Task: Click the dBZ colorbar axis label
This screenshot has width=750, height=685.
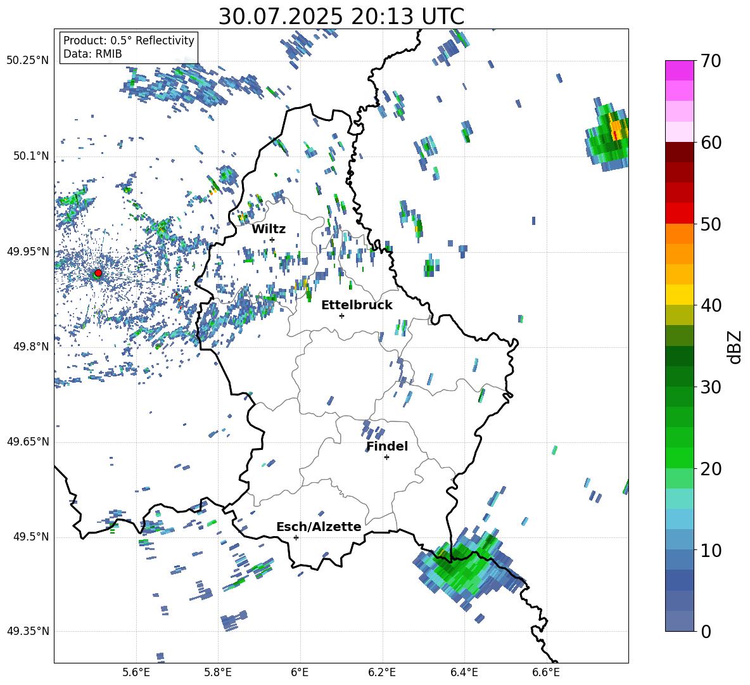Action: coord(735,347)
